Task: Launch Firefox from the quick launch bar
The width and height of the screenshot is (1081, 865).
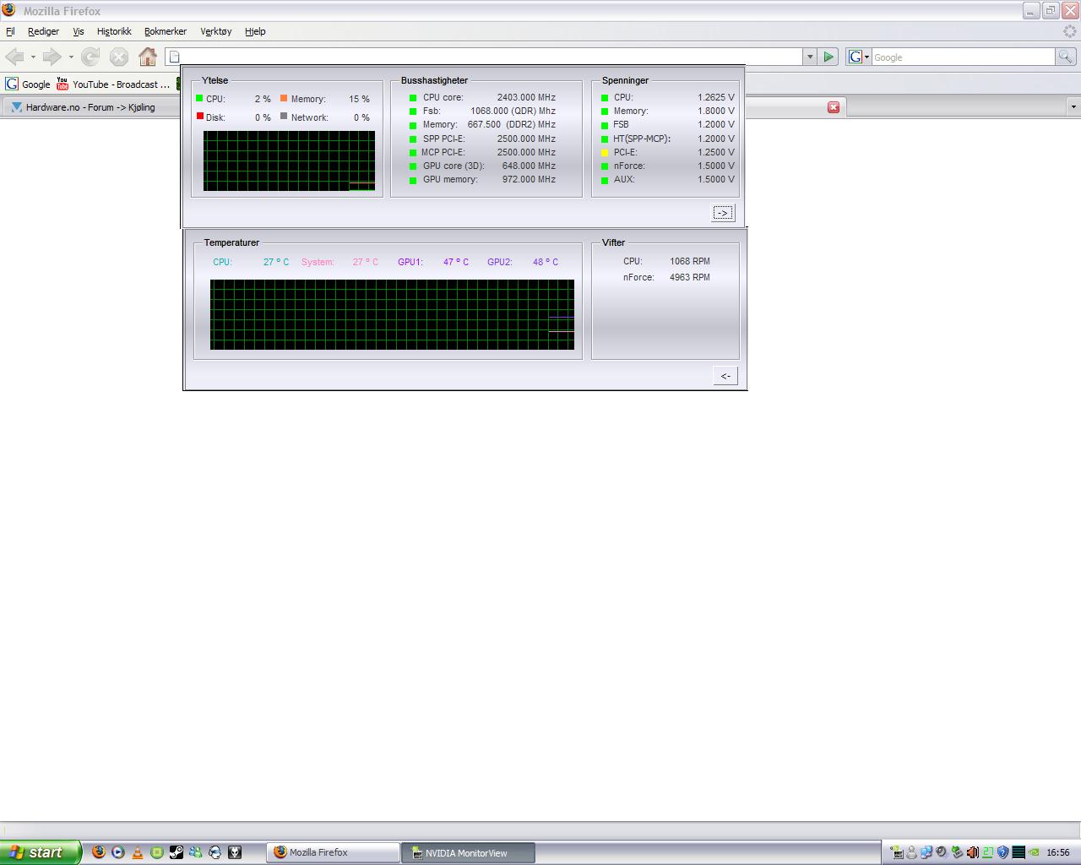Action: point(99,852)
